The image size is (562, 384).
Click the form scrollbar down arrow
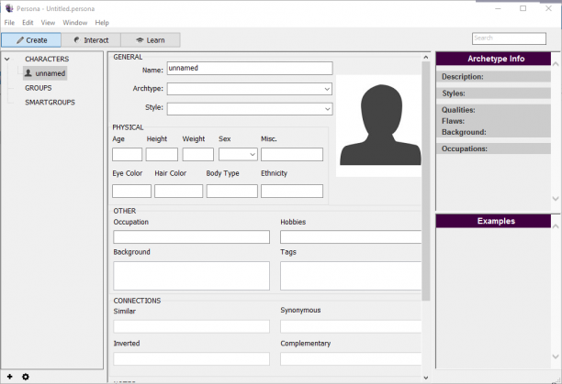click(x=426, y=378)
